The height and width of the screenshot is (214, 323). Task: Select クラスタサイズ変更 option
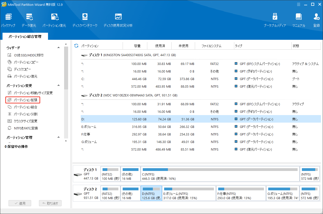[22, 121]
